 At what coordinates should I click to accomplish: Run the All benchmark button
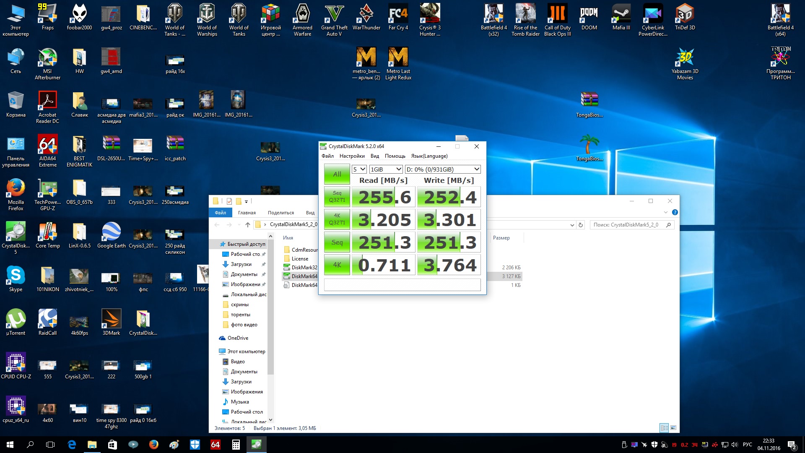click(337, 174)
